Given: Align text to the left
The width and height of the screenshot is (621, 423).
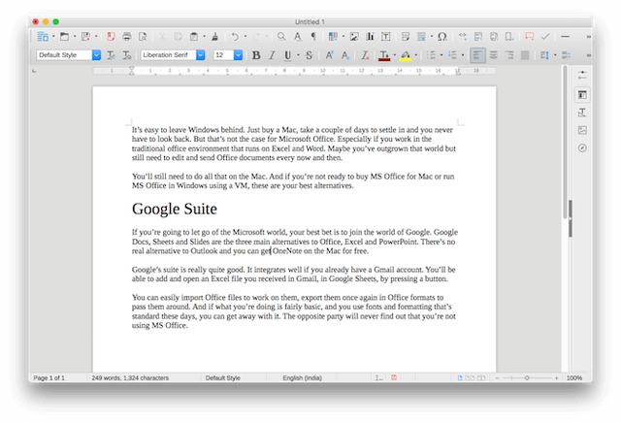Looking at the screenshot, I should click(x=477, y=55).
